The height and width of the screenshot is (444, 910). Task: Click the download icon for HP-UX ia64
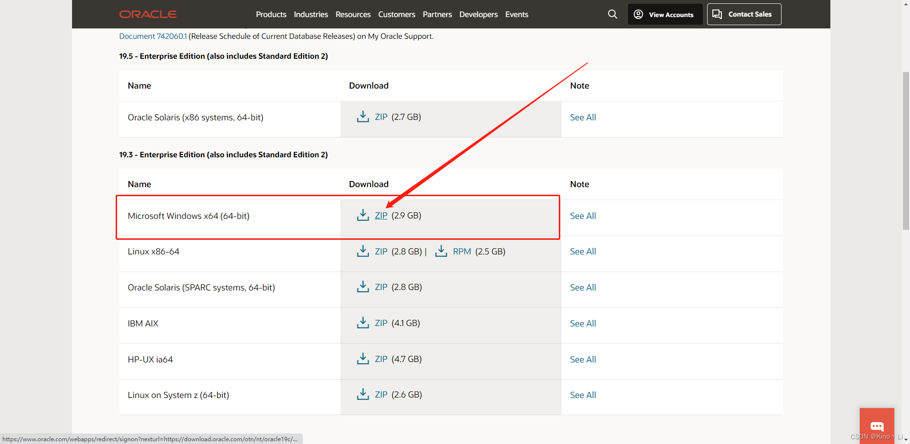(363, 359)
